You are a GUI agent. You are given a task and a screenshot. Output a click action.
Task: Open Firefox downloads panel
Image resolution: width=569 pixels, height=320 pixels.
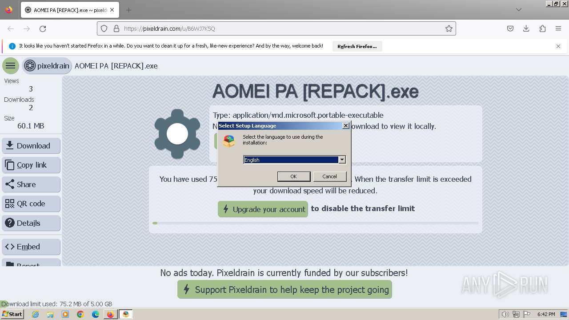click(526, 28)
